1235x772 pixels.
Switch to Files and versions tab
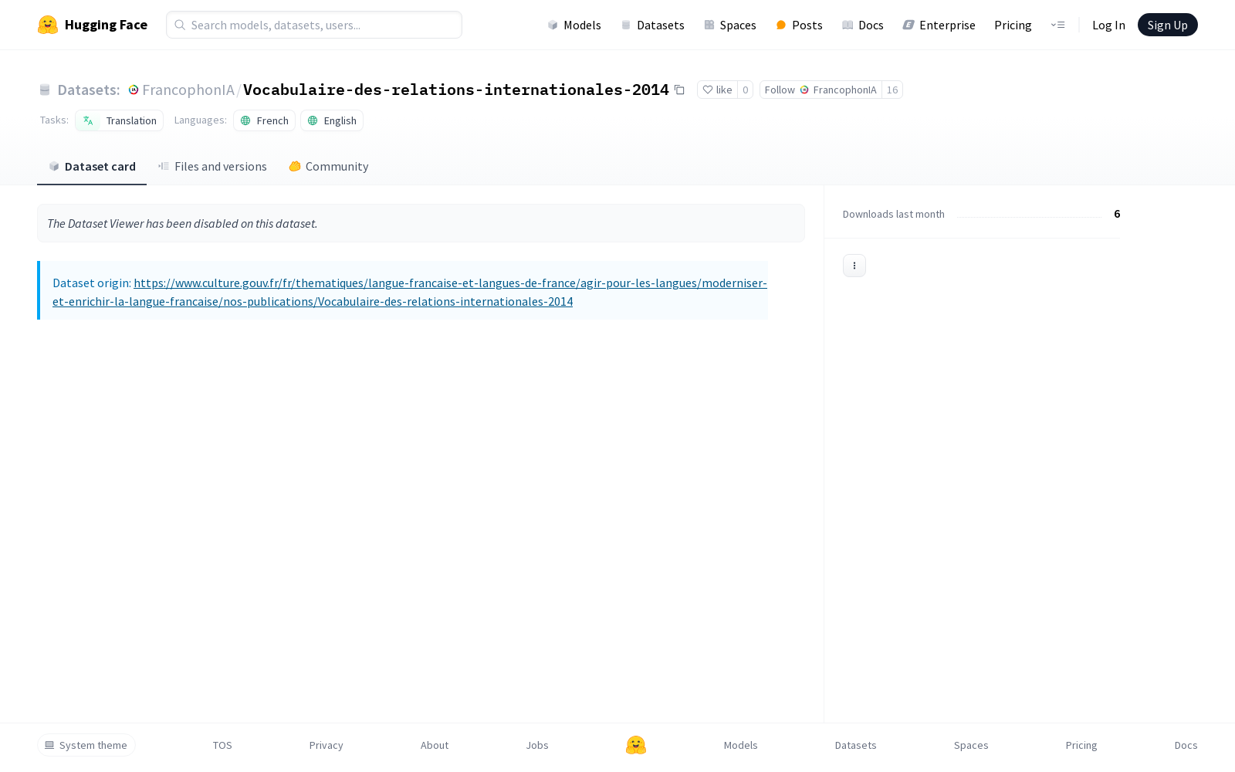click(x=212, y=167)
